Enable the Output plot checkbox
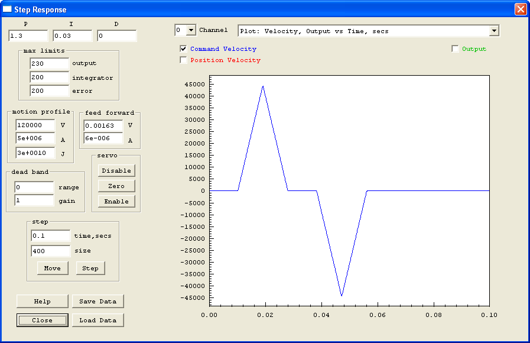This screenshot has width=530, height=343. 456,49
